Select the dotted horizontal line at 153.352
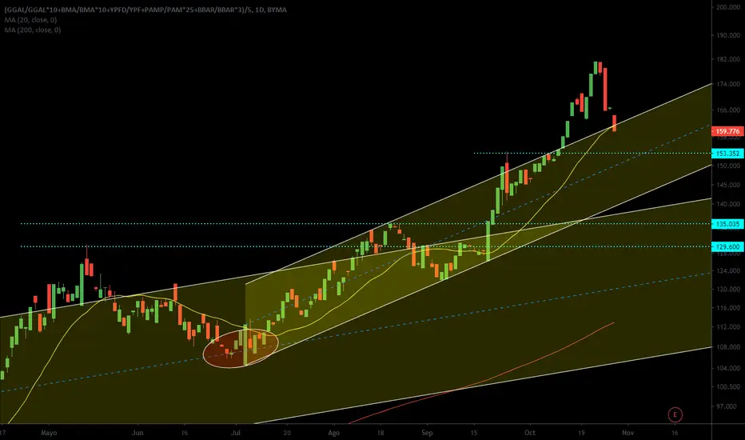Screen dimensions: 745x440 [592, 153]
